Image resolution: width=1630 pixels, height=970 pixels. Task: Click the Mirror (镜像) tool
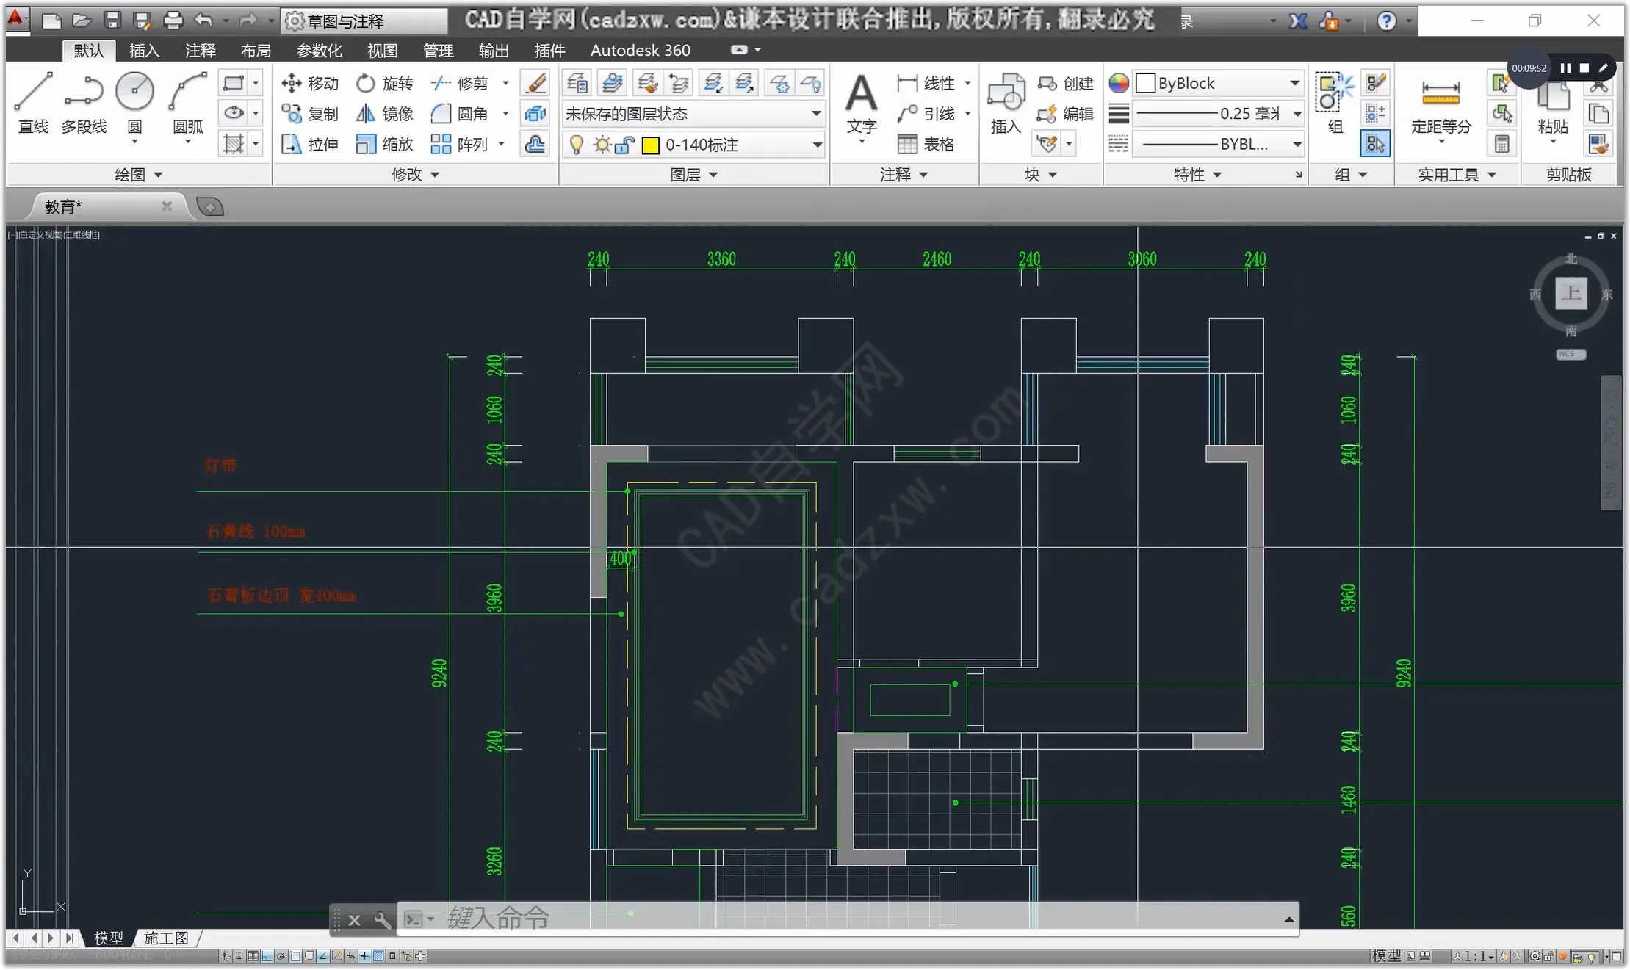point(384,114)
